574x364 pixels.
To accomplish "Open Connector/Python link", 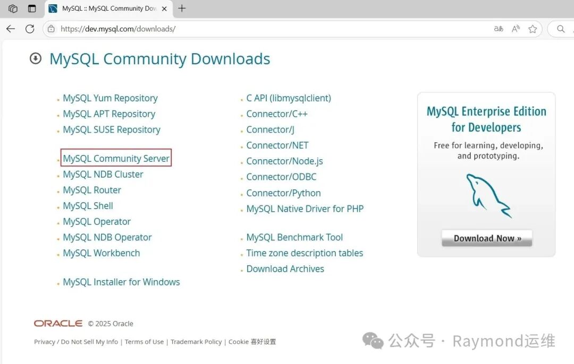I will [x=283, y=193].
